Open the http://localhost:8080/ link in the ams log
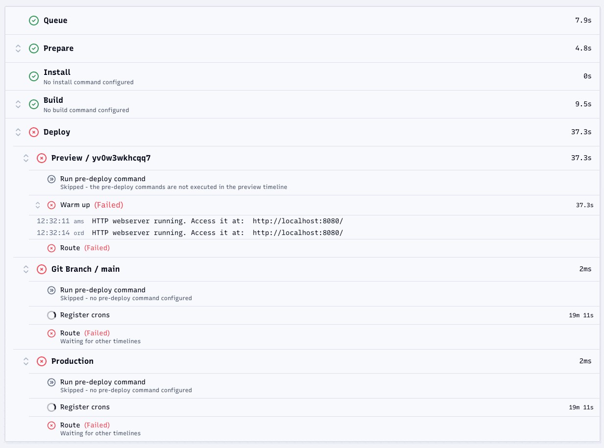604x448 pixels. (298, 221)
